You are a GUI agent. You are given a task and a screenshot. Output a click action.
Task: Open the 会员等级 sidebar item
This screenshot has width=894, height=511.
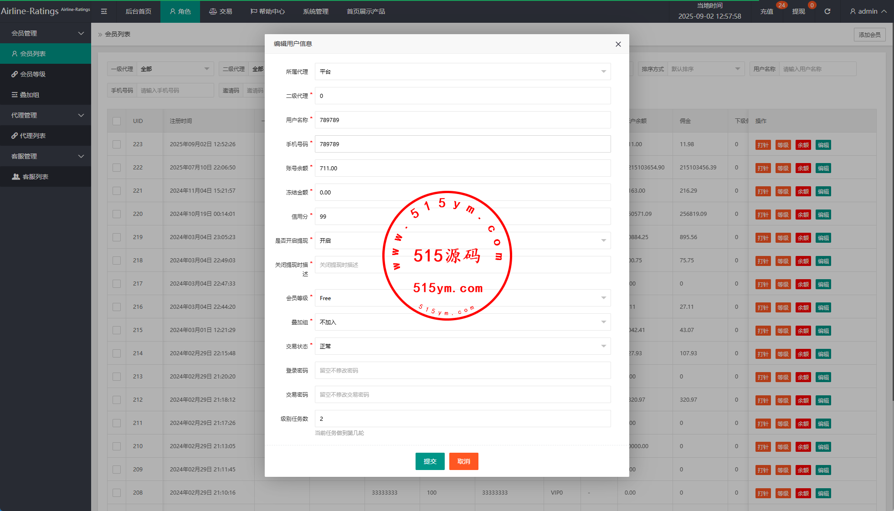[33, 74]
